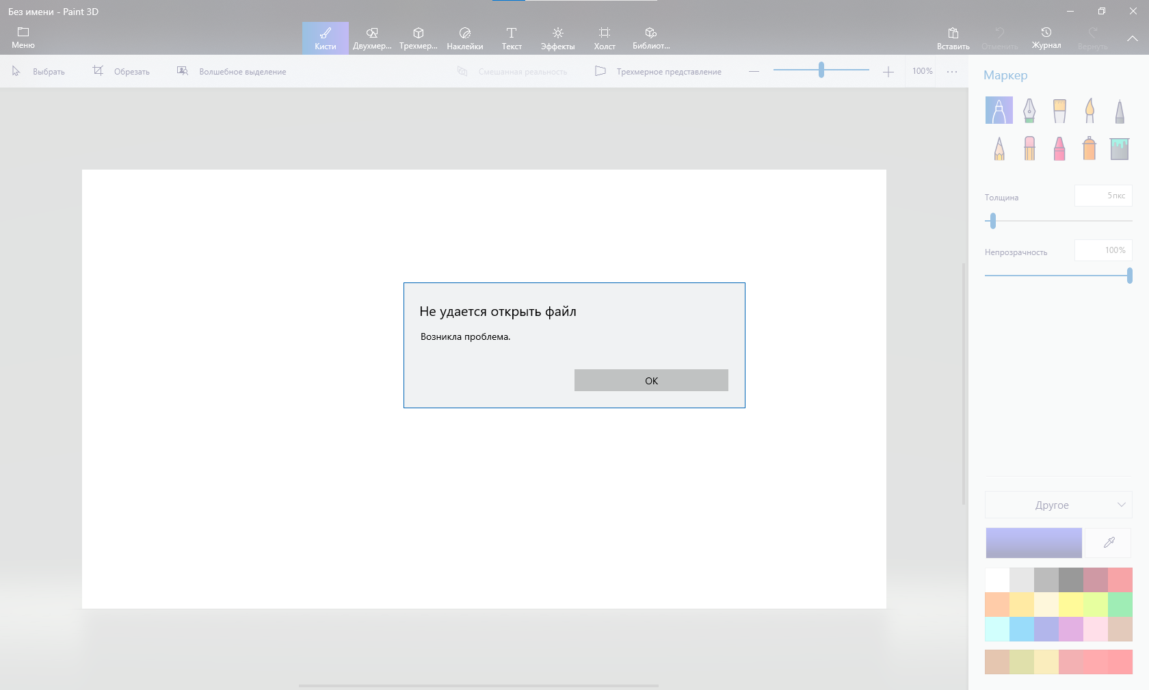This screenshot has height=690, width=1149.
Task: Click OK in the error dialog
Action: point(651,380)
